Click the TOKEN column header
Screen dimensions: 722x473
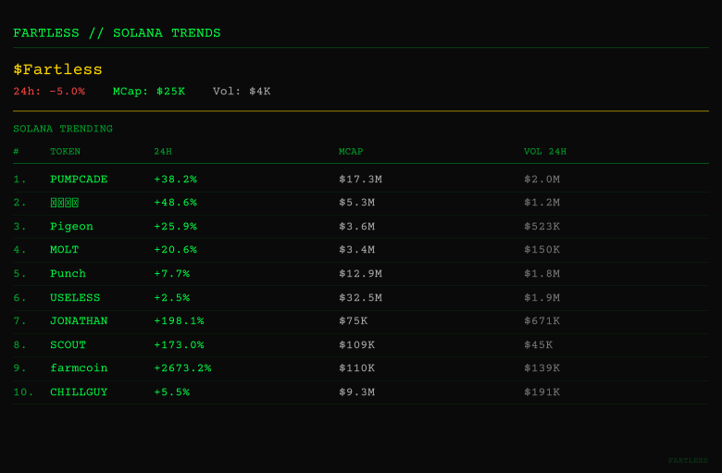click(65, 152)
